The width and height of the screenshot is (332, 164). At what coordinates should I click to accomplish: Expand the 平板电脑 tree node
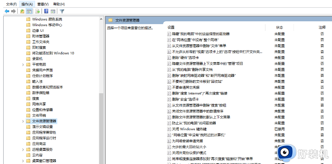pos(23,65)
